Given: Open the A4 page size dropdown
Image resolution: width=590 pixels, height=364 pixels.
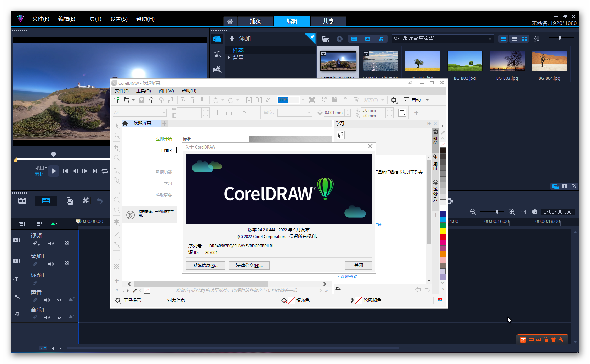Looking at the screenshot, I should [164, 113].
